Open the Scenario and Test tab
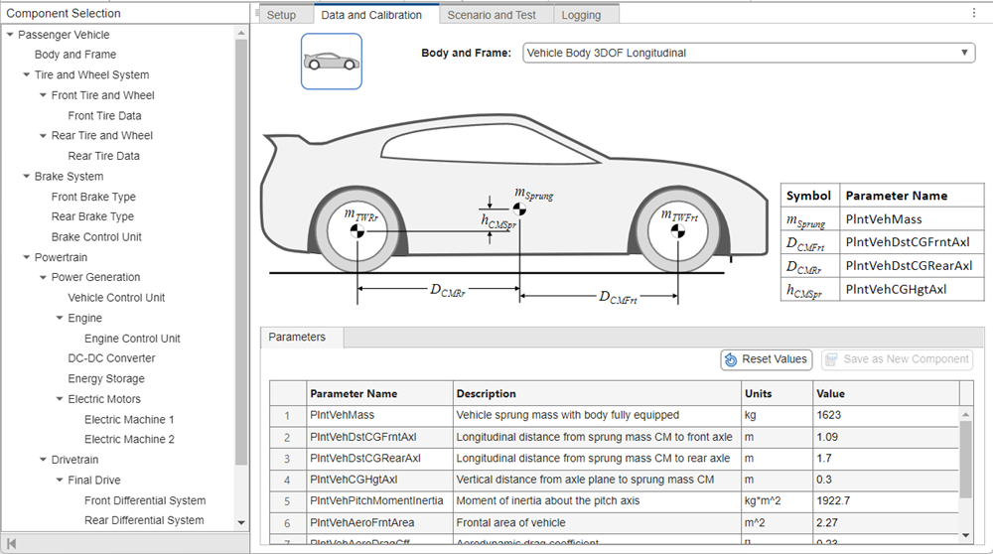 (491, 15)
